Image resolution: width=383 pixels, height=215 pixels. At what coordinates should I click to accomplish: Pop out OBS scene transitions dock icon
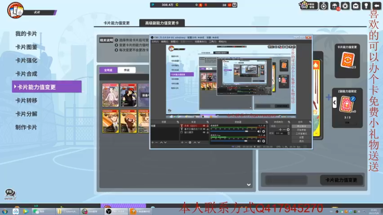[289, 122]
